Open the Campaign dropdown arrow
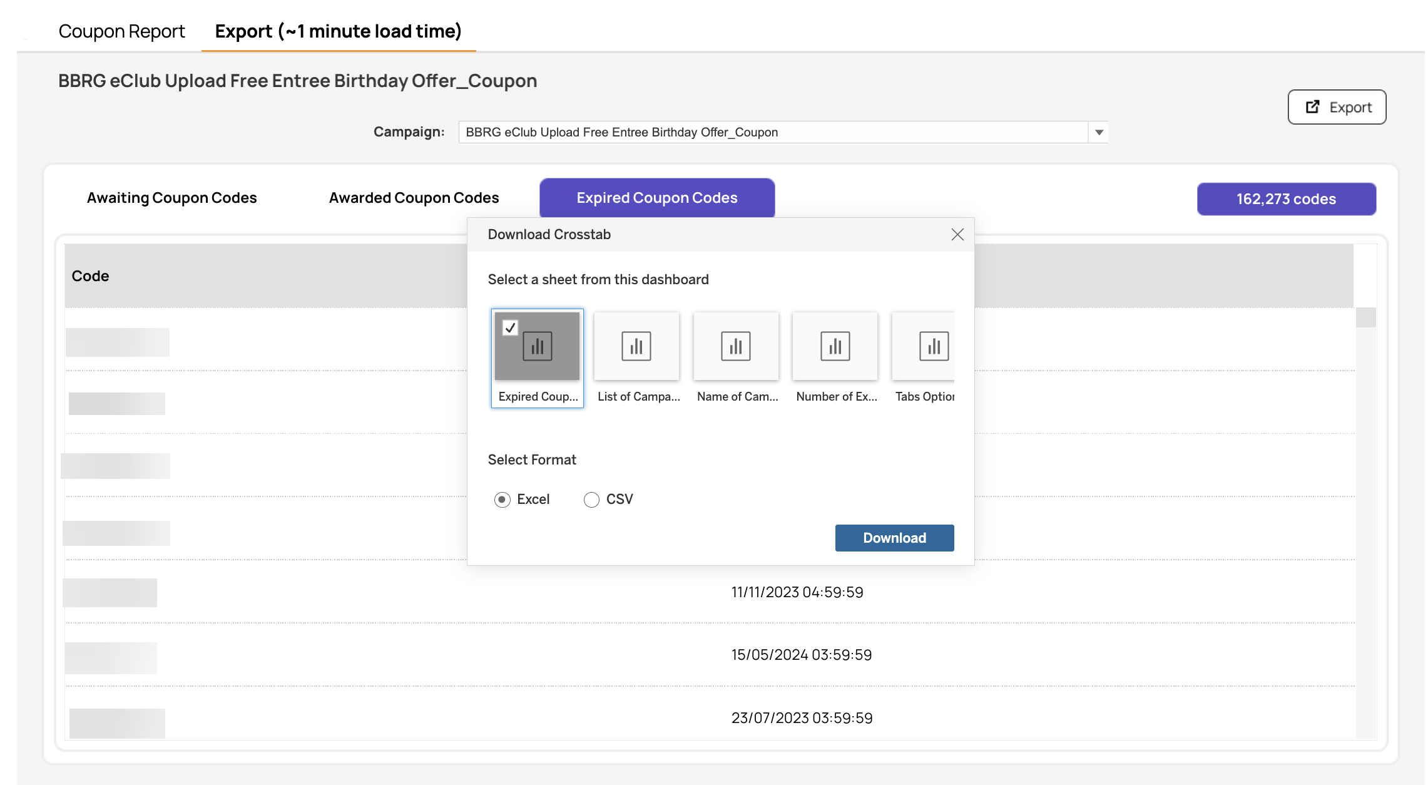The image size is (1428, 785). click(x=1099, y=132)
